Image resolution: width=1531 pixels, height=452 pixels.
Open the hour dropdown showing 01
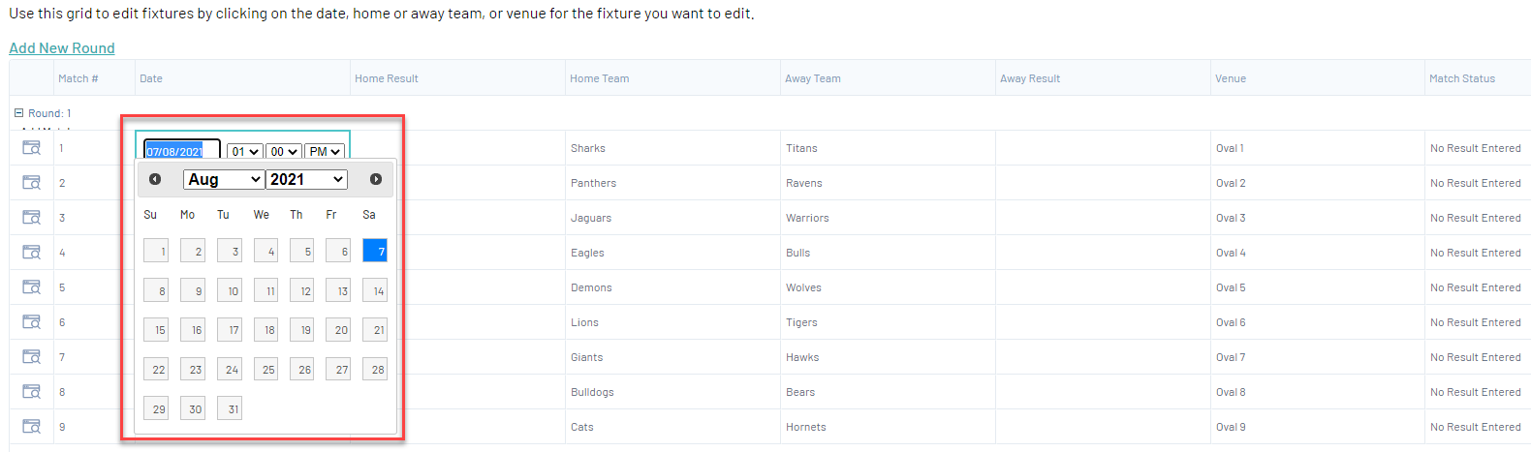(244, 152)
